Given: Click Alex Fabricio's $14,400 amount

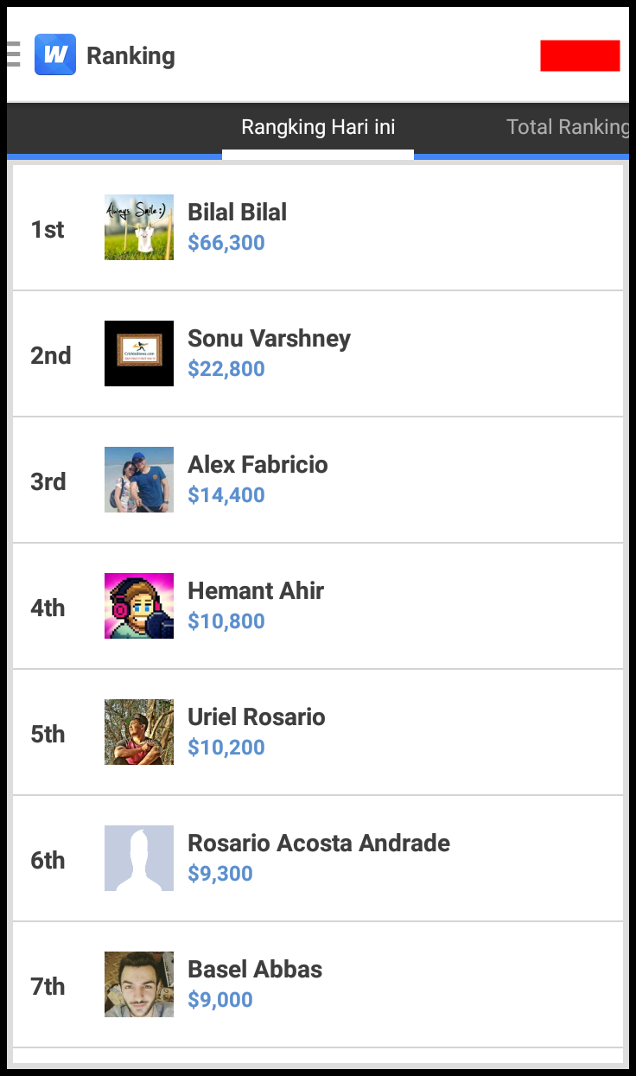Looking at the screenshot, I should [x=226, y=495].
